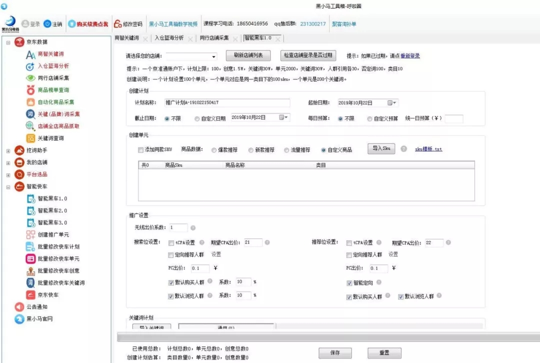Open 智能黑车2.0 tree icon
Image resolution: width=540 pixels, height=363 pixels.
31,211
